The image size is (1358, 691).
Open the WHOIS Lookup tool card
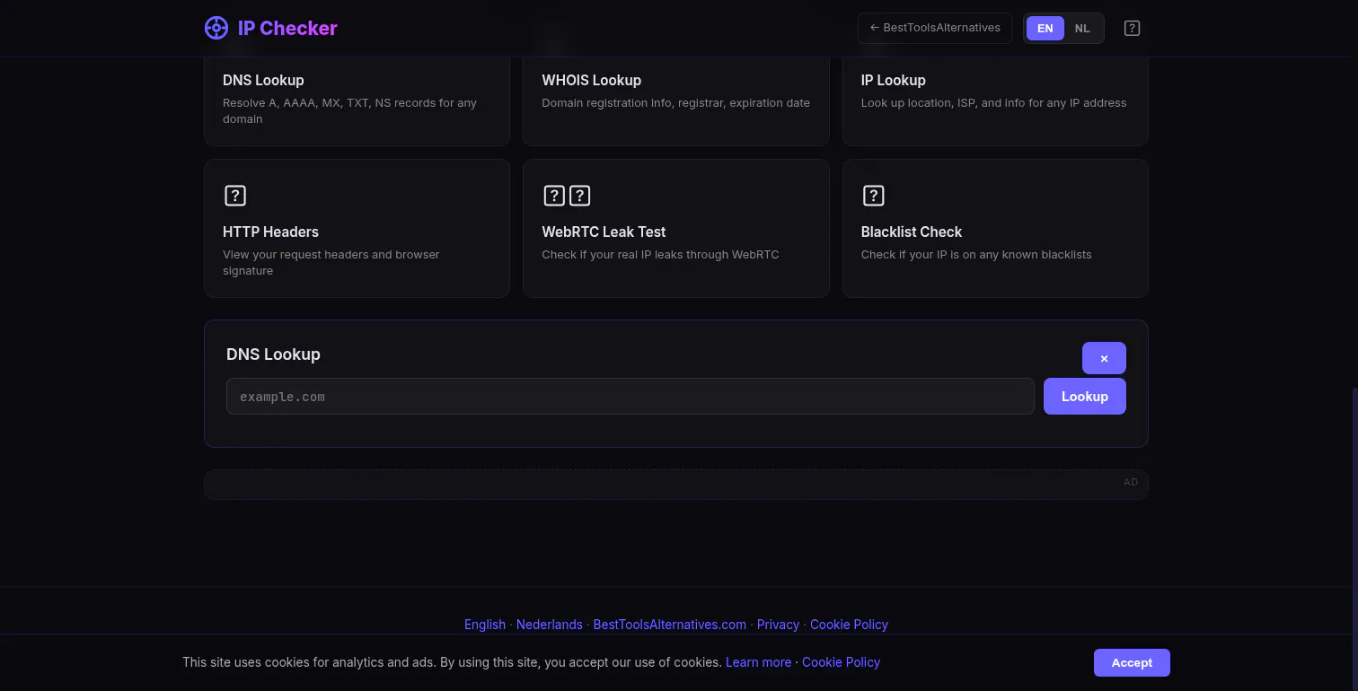pos(675,101)
